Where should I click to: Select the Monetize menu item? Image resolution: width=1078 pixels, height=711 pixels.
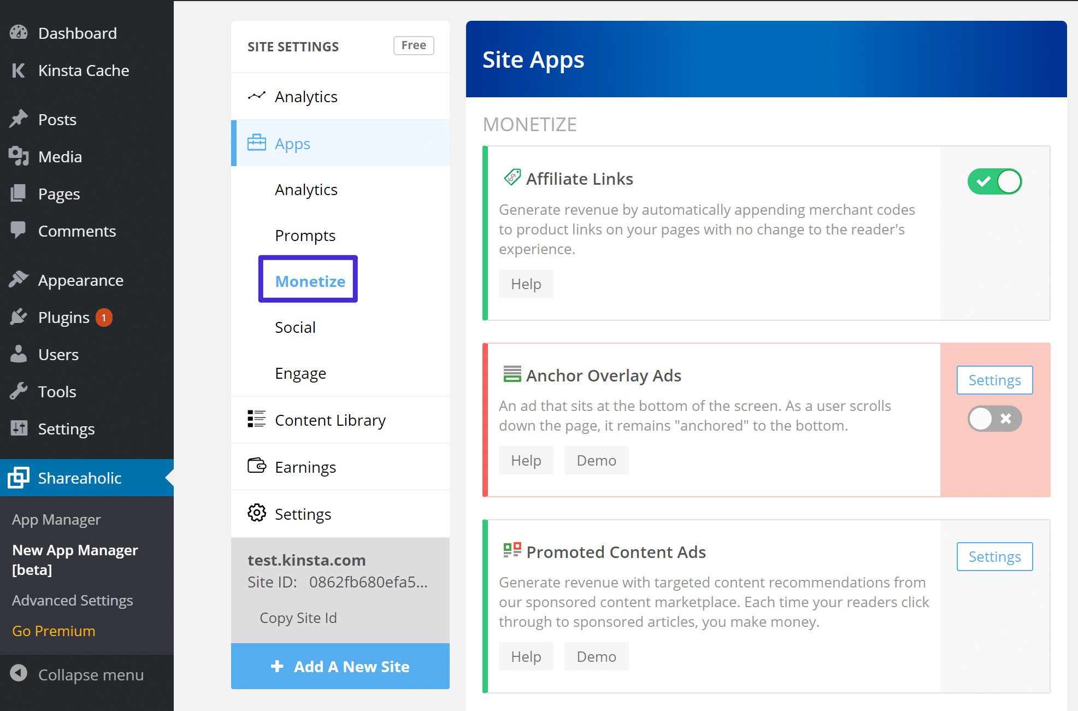click(310, 280)
